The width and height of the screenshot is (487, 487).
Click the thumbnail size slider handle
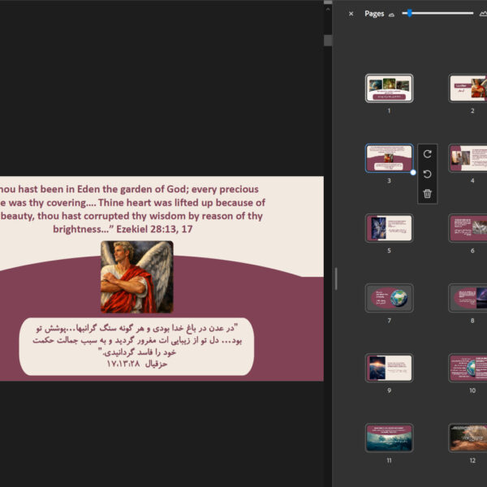[x=411, y=13]
